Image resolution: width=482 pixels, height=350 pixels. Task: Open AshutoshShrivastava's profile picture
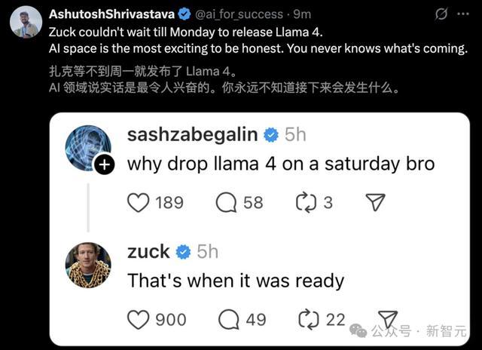point(26,22)
